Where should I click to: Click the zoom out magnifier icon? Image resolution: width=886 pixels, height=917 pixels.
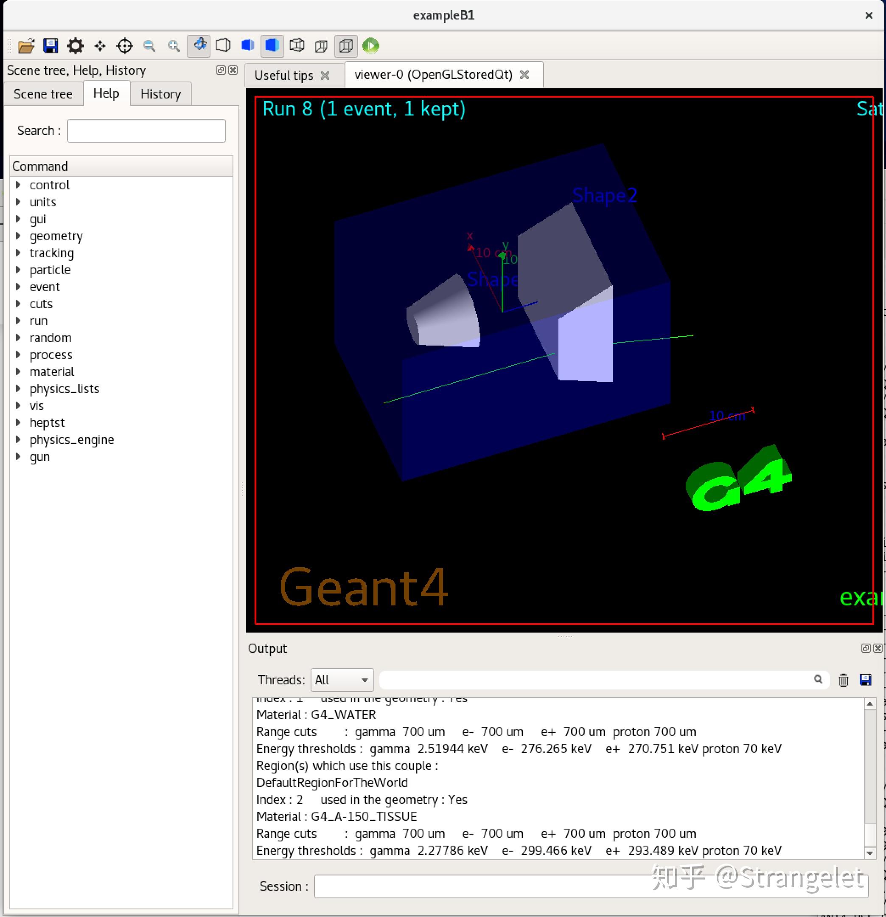[149, 46]
